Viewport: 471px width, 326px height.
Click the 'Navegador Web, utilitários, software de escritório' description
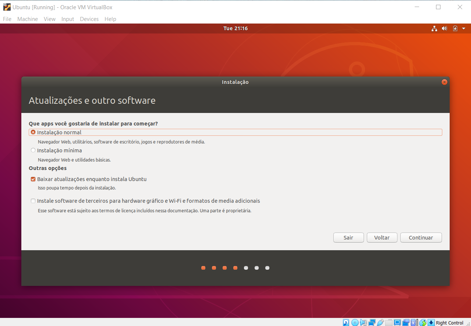point(121,142)
